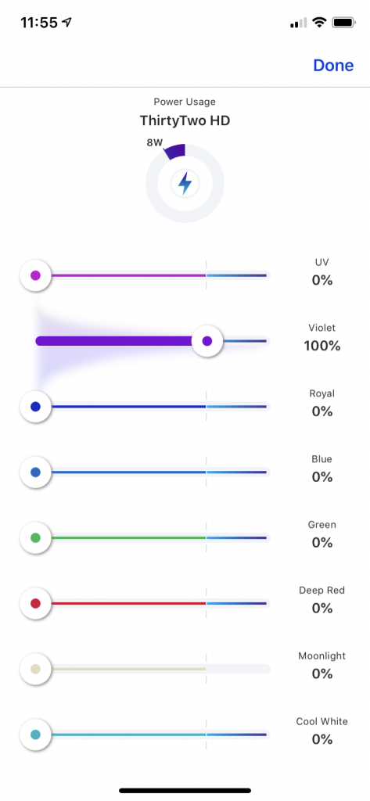Viewport: 370px width, 801px height.
Task: Tap the lightning bolt power icon
Action: [185, 183]
